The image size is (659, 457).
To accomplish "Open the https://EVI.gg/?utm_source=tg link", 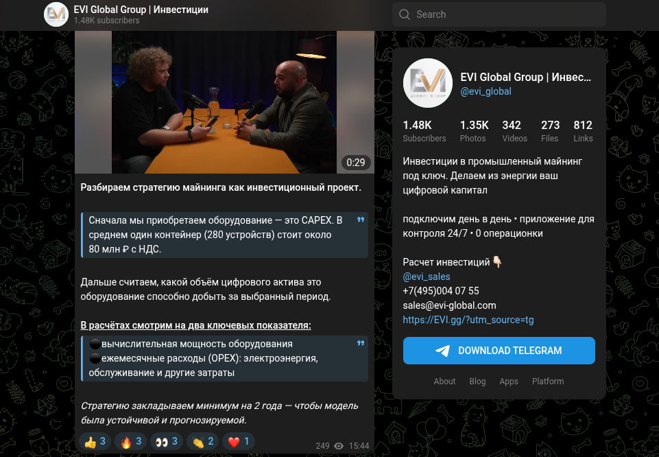I will [468, 320].
